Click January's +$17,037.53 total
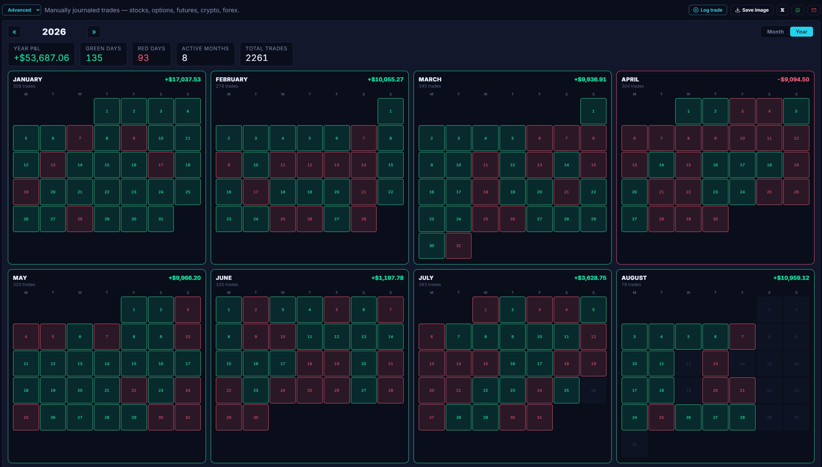Screen dimensions: 822x467 pos(183,79)
